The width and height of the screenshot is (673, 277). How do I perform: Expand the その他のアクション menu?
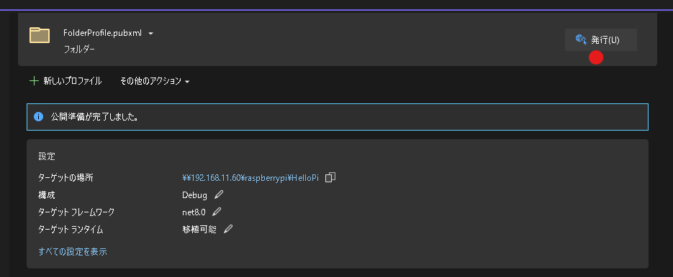pos(155,81)
